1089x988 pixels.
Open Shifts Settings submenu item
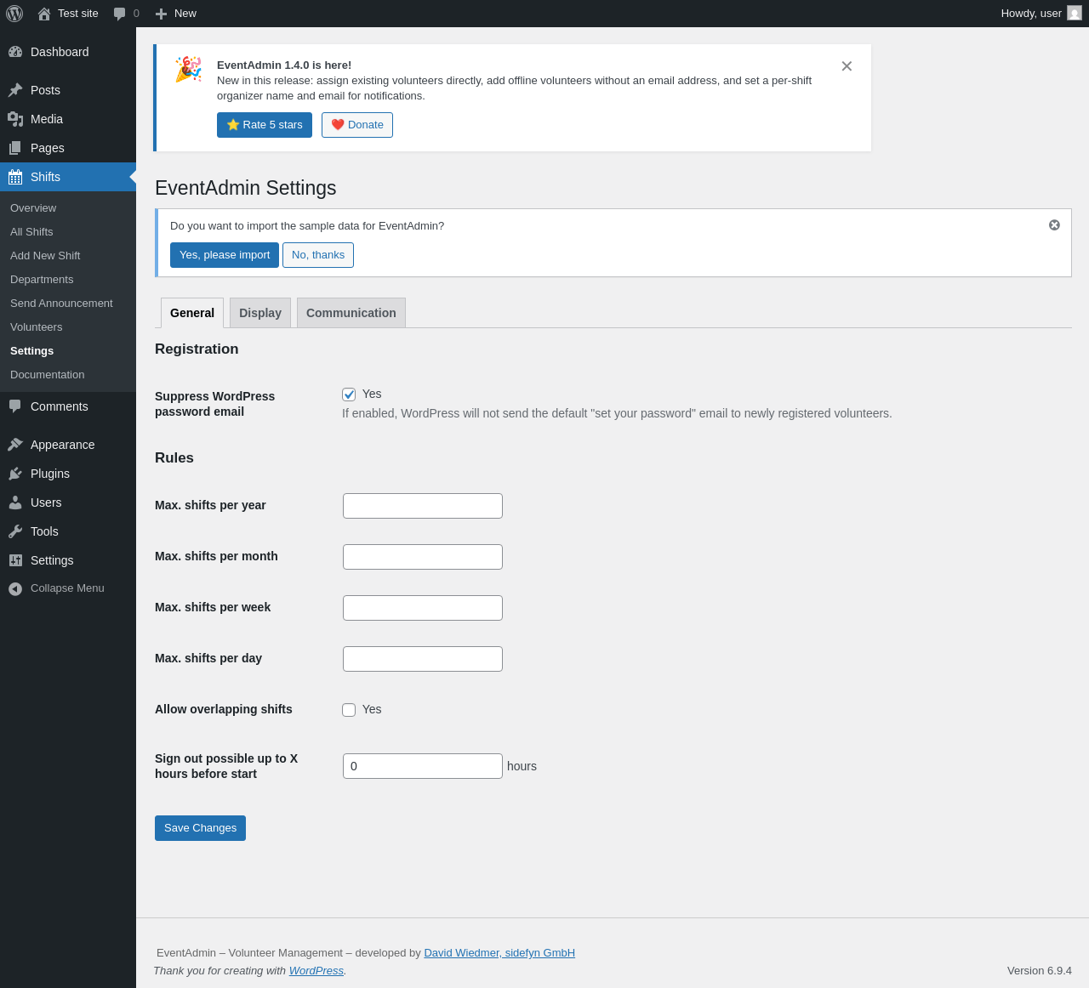[x=32, y=351]
